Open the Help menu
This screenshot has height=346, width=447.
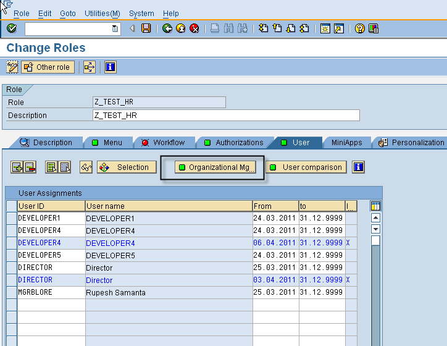171,14
